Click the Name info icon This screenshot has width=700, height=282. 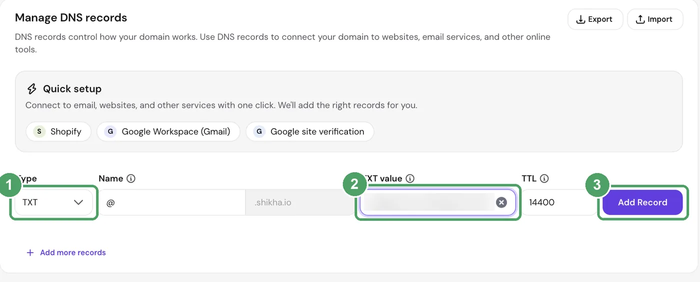[131, 179]
